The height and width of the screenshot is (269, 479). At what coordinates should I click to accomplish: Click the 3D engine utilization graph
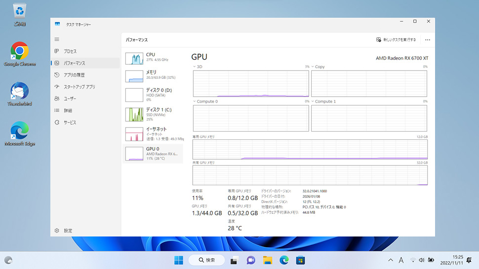251,83
